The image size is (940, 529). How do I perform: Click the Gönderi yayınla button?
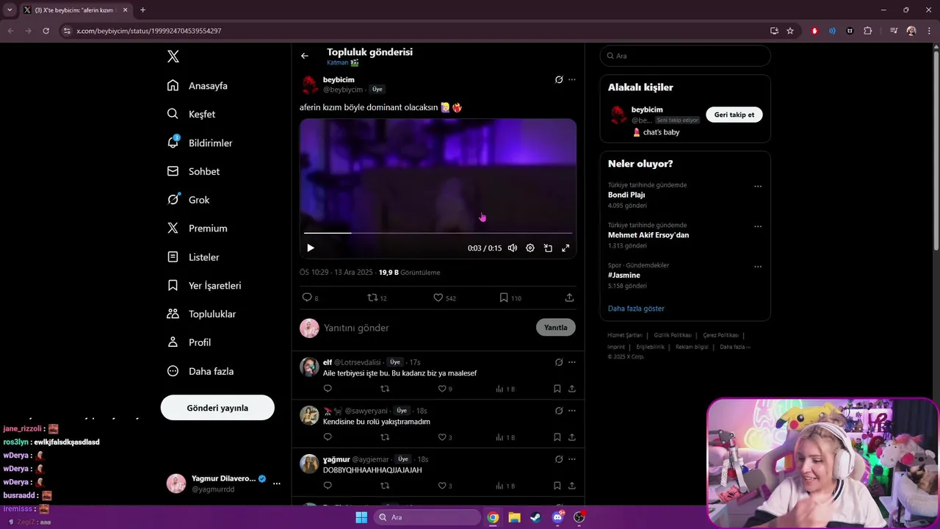pos(217,408)
